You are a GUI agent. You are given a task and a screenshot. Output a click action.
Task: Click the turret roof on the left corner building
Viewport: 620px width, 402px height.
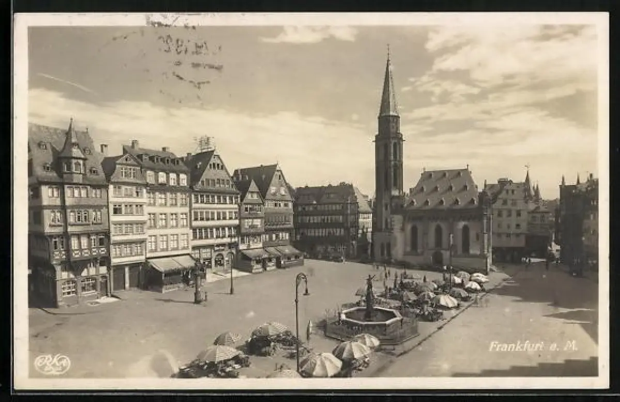(71, 141)
